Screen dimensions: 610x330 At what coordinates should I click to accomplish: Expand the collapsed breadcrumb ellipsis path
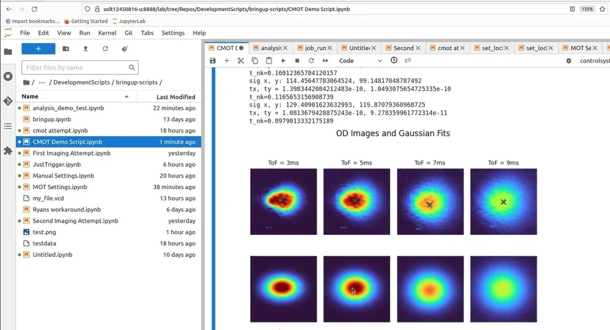point(41,82)
